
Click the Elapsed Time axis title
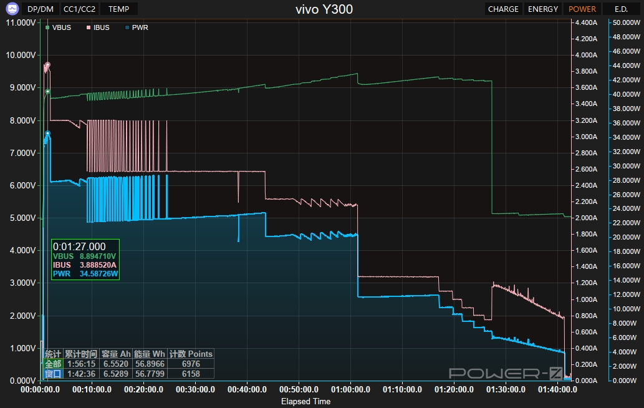pyautogui.click(x=305, y=401)
